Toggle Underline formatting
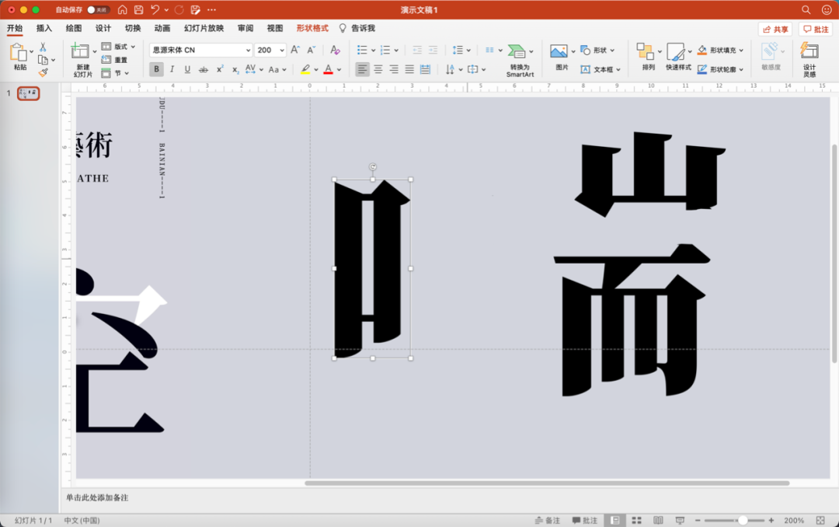The width and height of the screenshot is (839, 527). tap(187, 69)
